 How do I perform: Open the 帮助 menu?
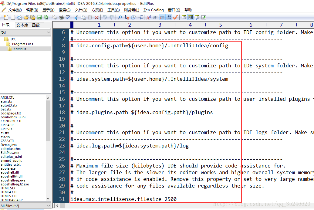click(x=188, y=10)
